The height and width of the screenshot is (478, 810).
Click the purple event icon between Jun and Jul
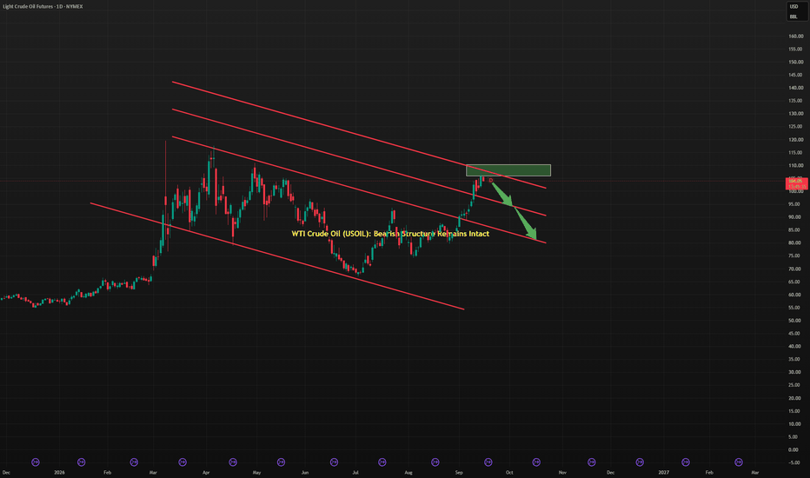click(x=334, y=462)
